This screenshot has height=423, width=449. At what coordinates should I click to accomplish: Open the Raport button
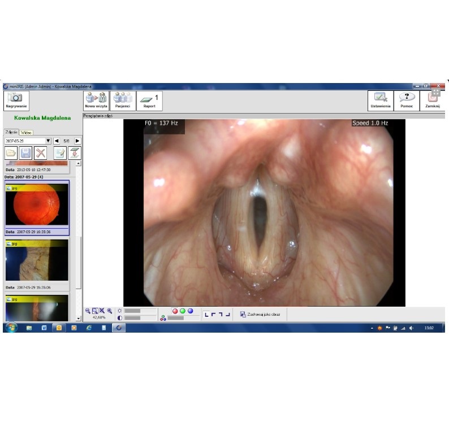click(150, 101)
